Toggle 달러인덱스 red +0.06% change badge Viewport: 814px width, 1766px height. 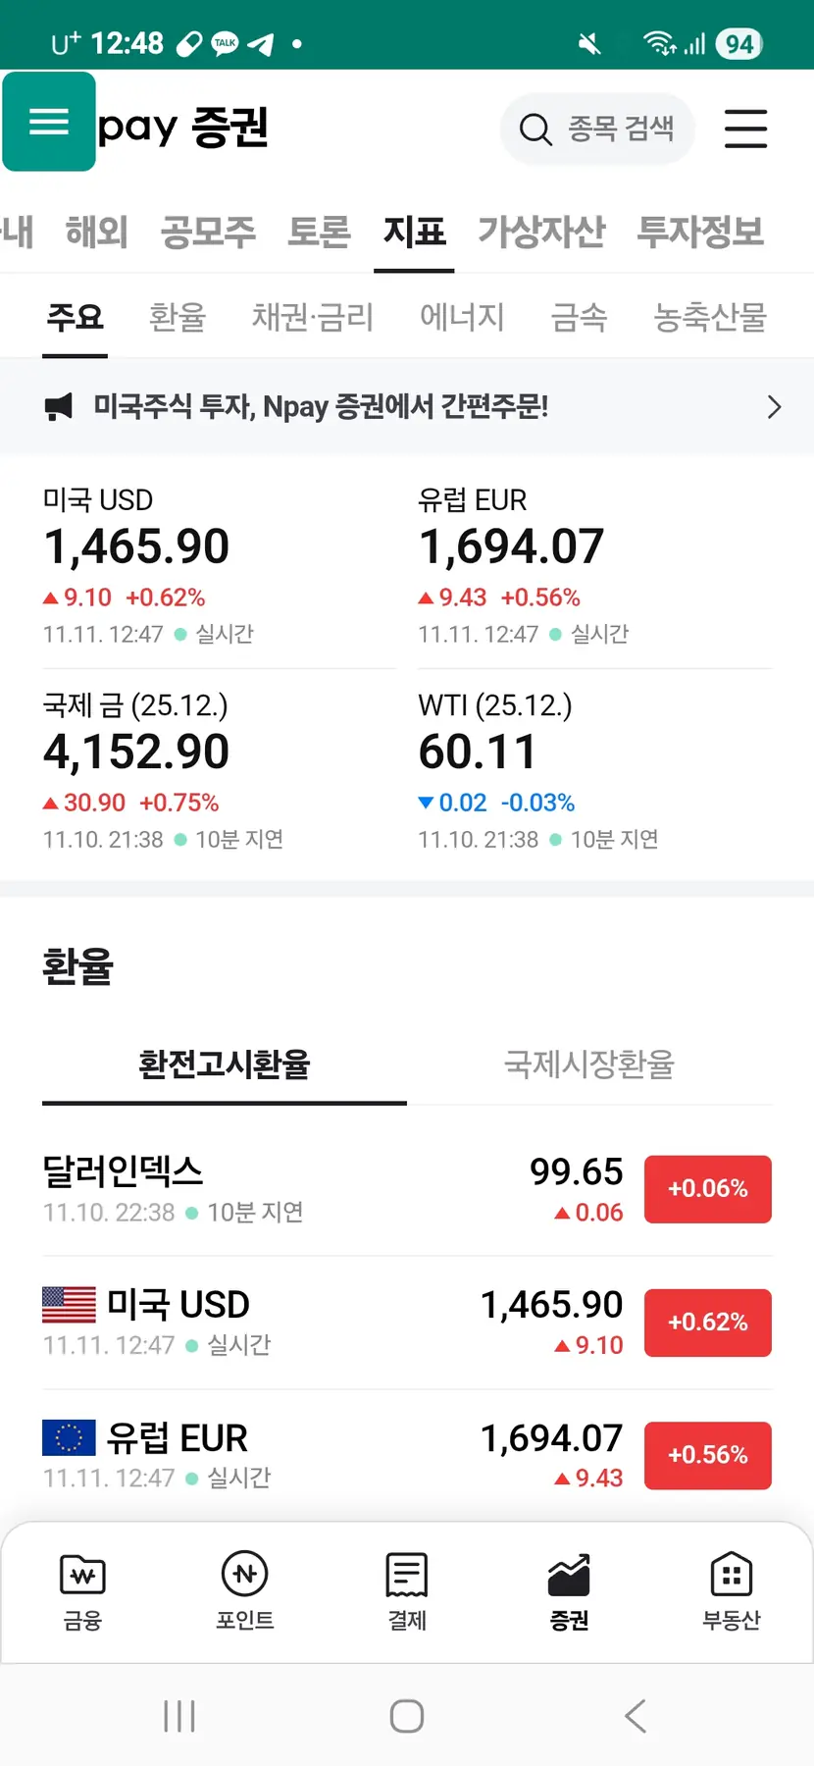click(x=707, y=1189)
